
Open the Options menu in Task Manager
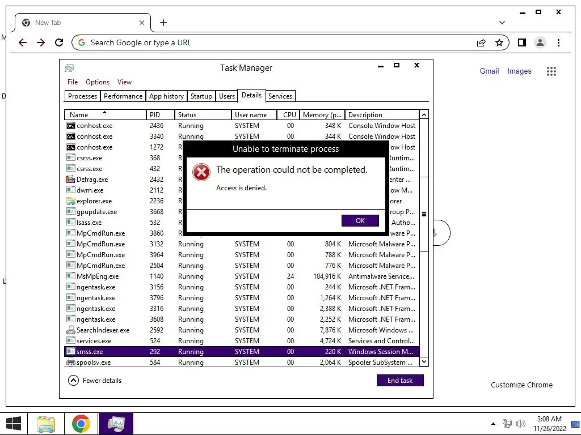pos(98,82)
